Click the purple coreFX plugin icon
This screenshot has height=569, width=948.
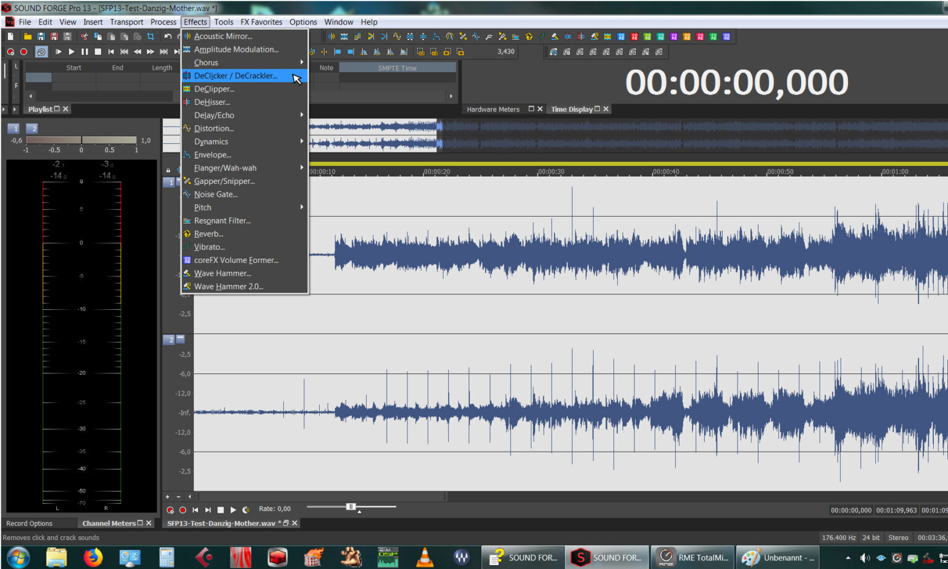point(673,36)
